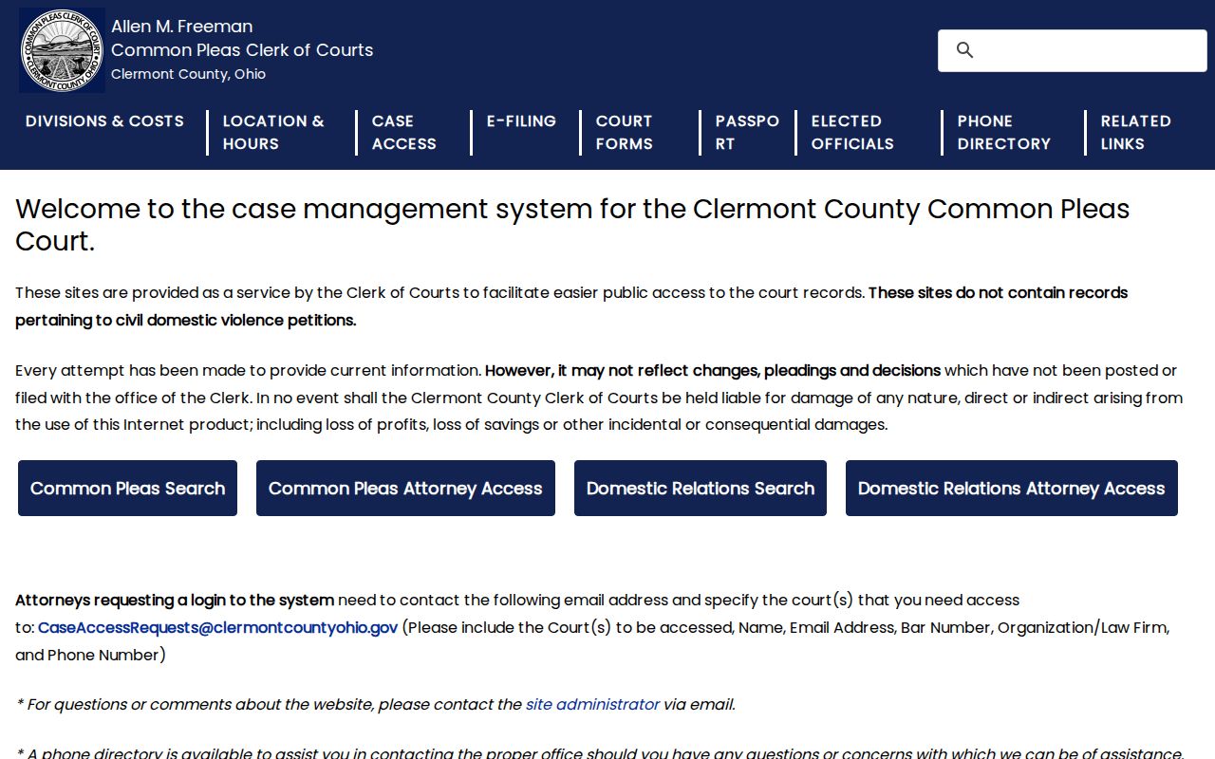This screenshot has width=1215, height=759.
Task: Open the Location & Hours menu
Action: point(273,133)
